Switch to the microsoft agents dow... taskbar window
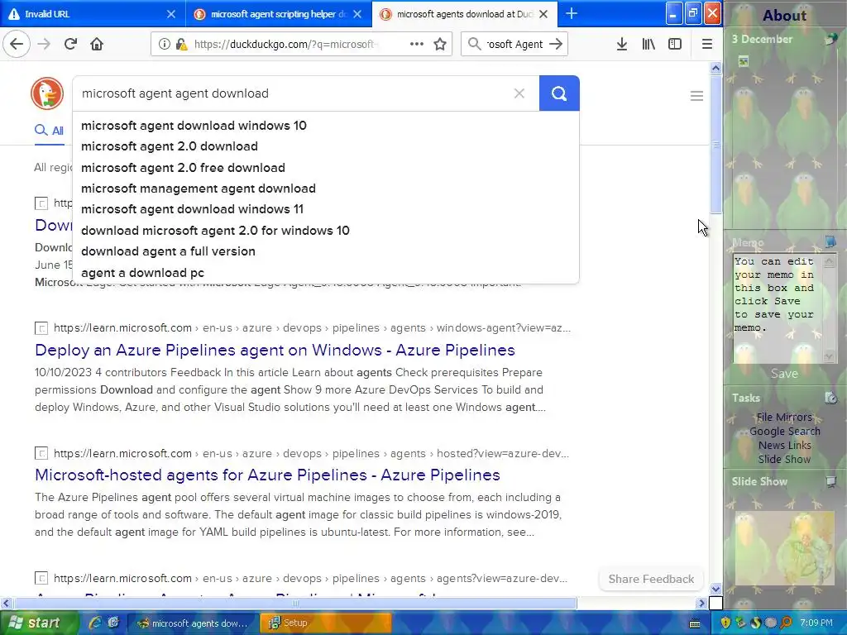847x635 pixels. pyautogui.click(x=193, y=623)
